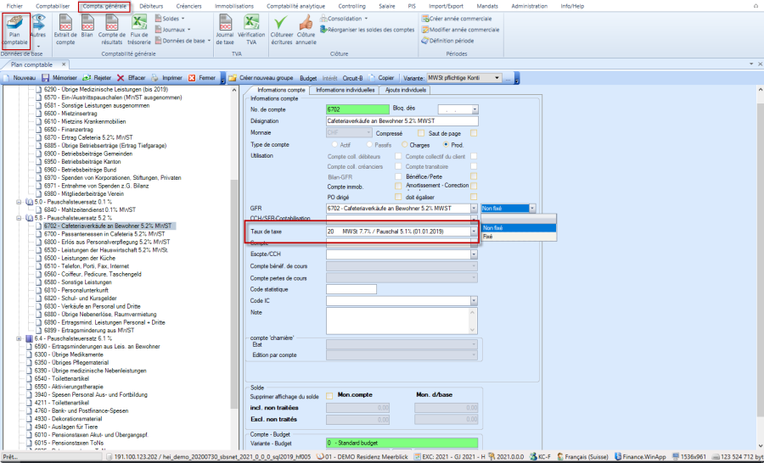Screen dimensions: 764x463
Task: Toggle the Saut de page checkbox
Action: (x=474, y=133)
